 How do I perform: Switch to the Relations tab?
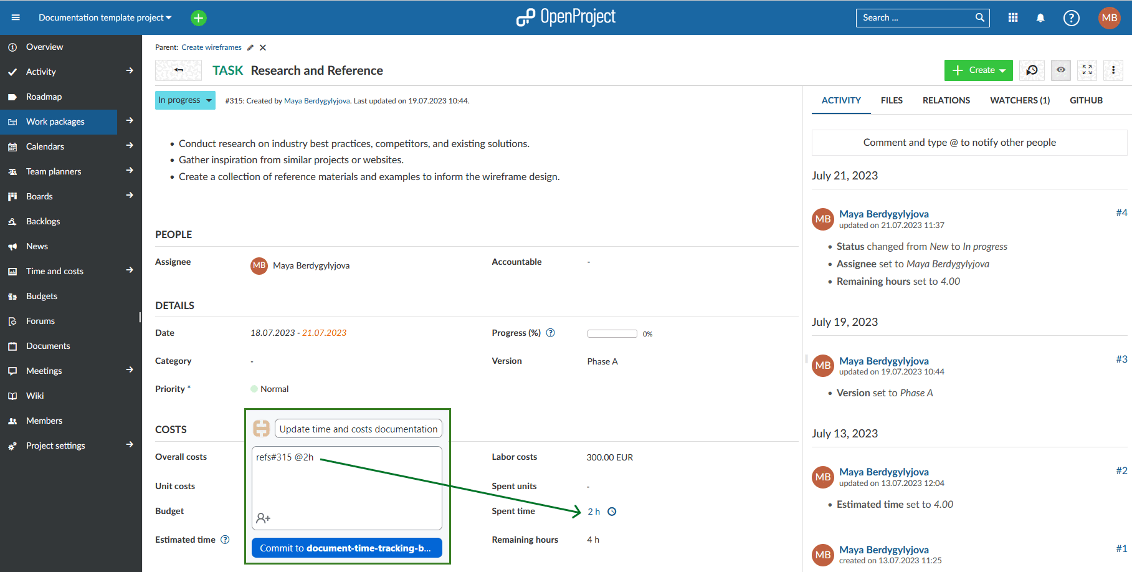click(946, 100)
